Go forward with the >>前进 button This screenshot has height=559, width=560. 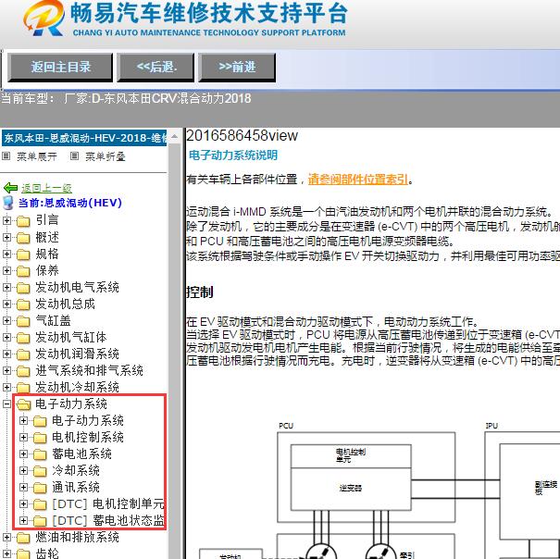pos(237,68)
